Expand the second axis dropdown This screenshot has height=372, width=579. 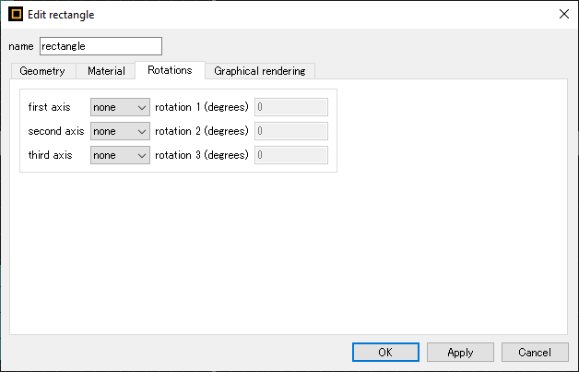[x=120, y=131]
